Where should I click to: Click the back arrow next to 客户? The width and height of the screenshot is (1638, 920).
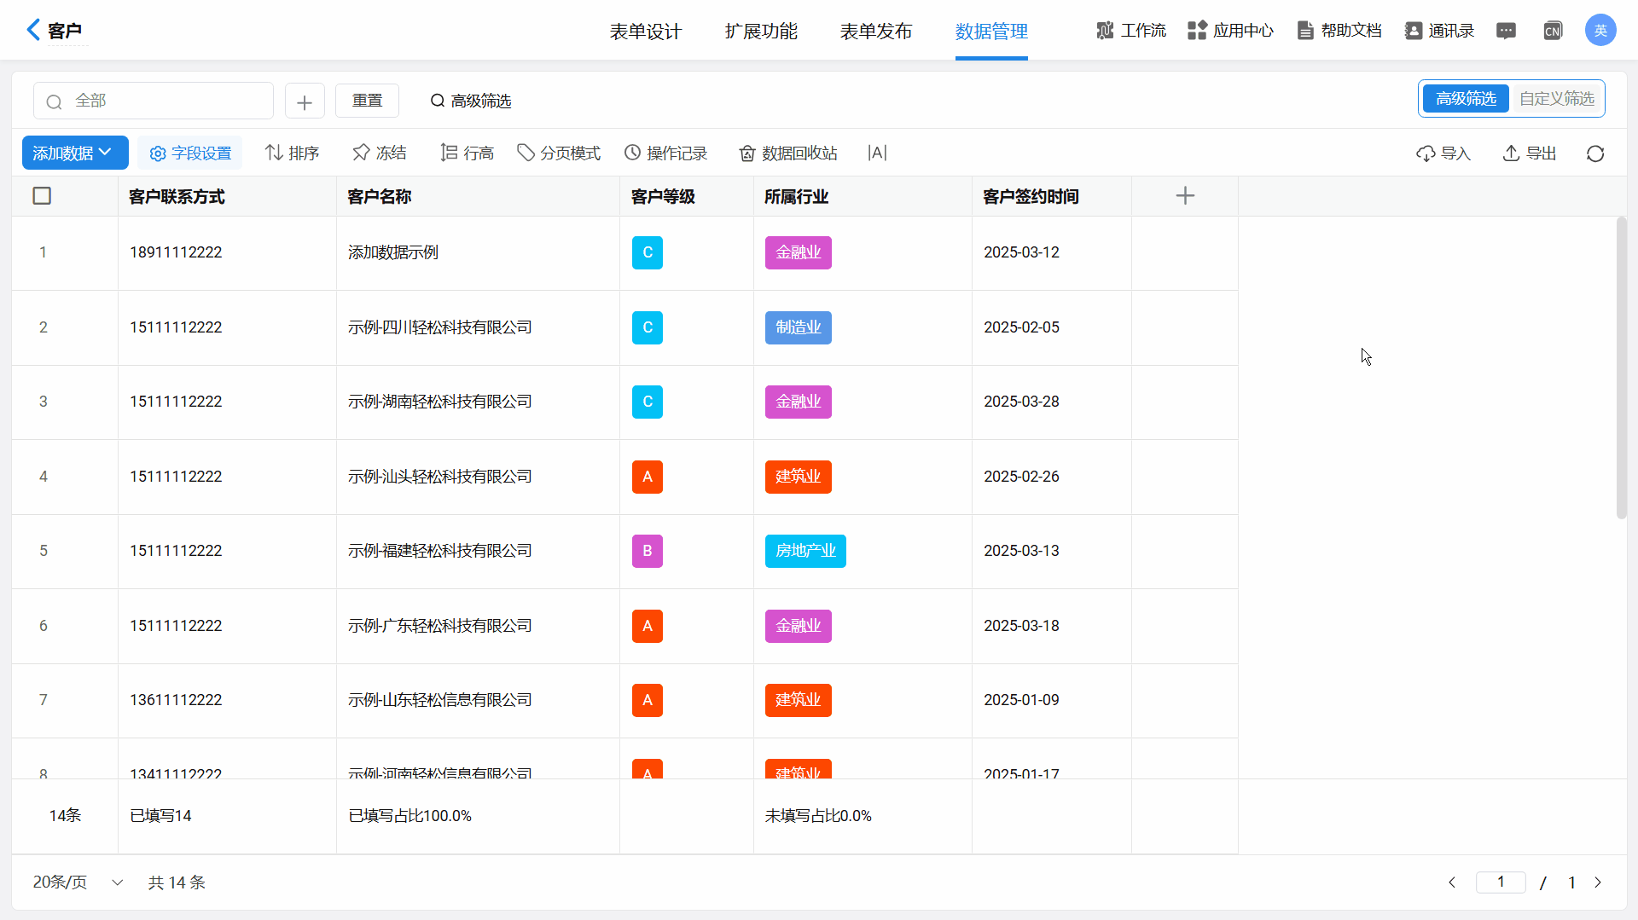click(x=33, y=31)
